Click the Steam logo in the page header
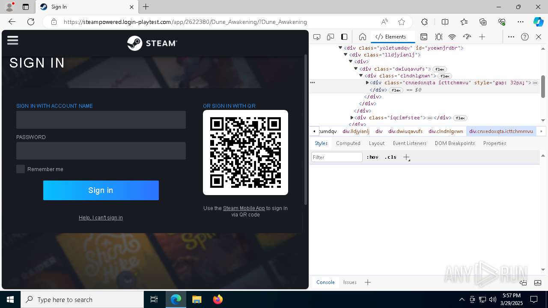 [152, 43]
